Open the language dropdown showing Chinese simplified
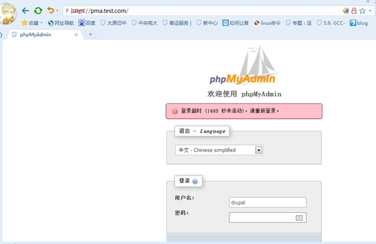The image size is (376, 244). click(219, 150)
